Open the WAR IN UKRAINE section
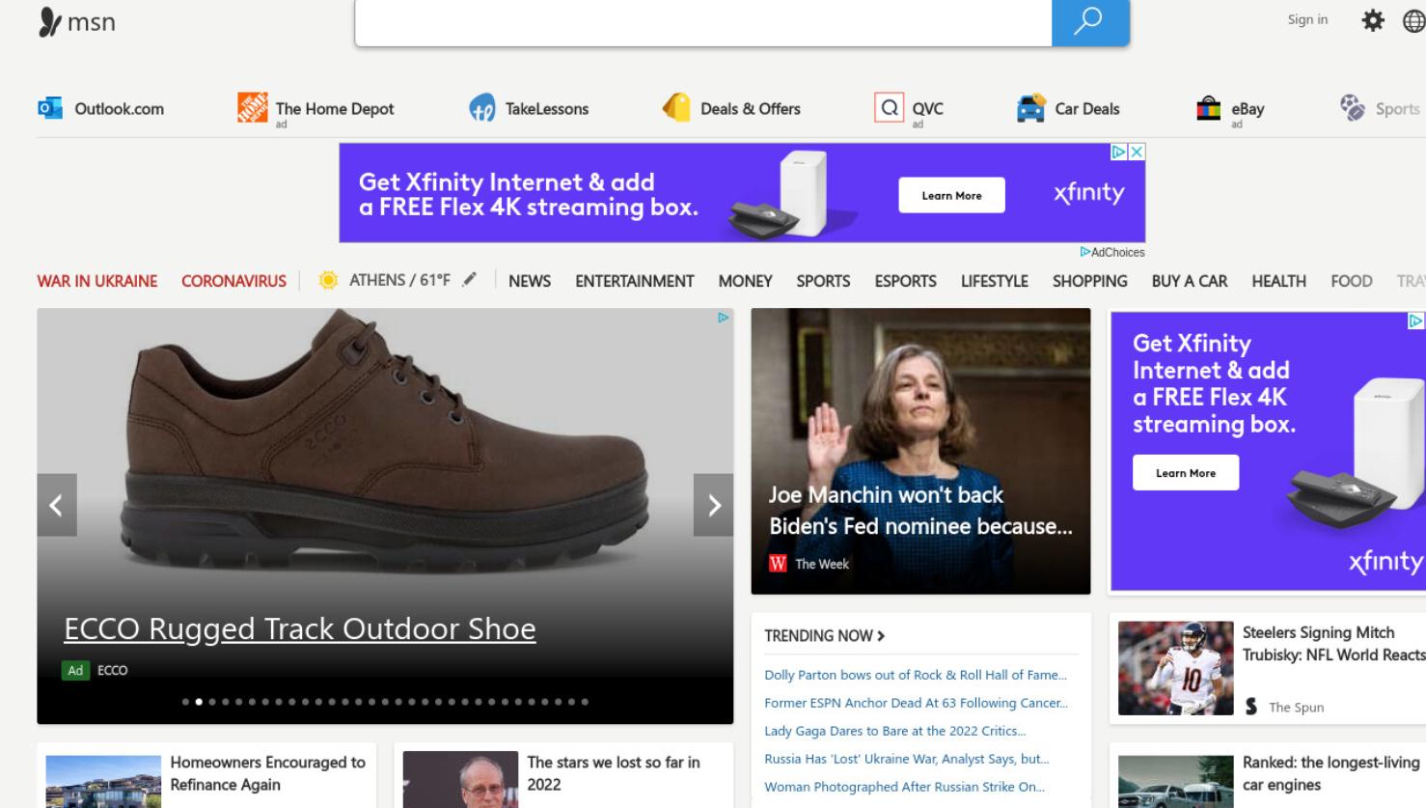This screenshot has height=808, width=1426. [97, 281]
